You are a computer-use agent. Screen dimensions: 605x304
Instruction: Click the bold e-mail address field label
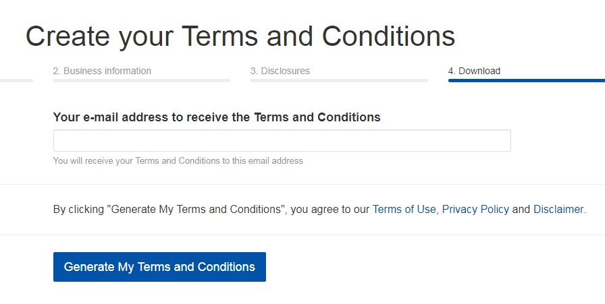217,117
